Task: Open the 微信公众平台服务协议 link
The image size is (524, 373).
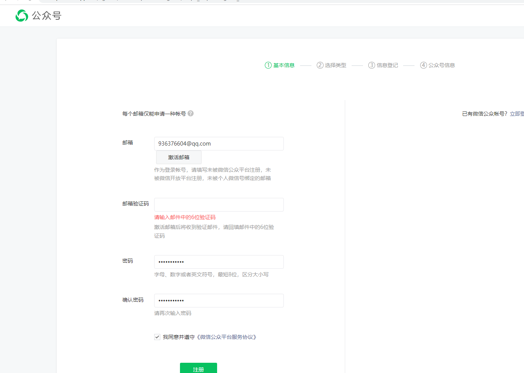Action: click(227, 337)
